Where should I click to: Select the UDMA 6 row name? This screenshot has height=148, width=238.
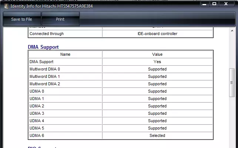[37, 135]
